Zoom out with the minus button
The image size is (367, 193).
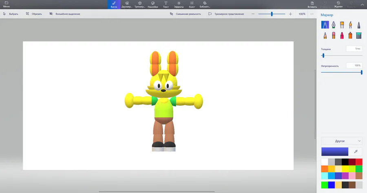[x=253, y=14]
